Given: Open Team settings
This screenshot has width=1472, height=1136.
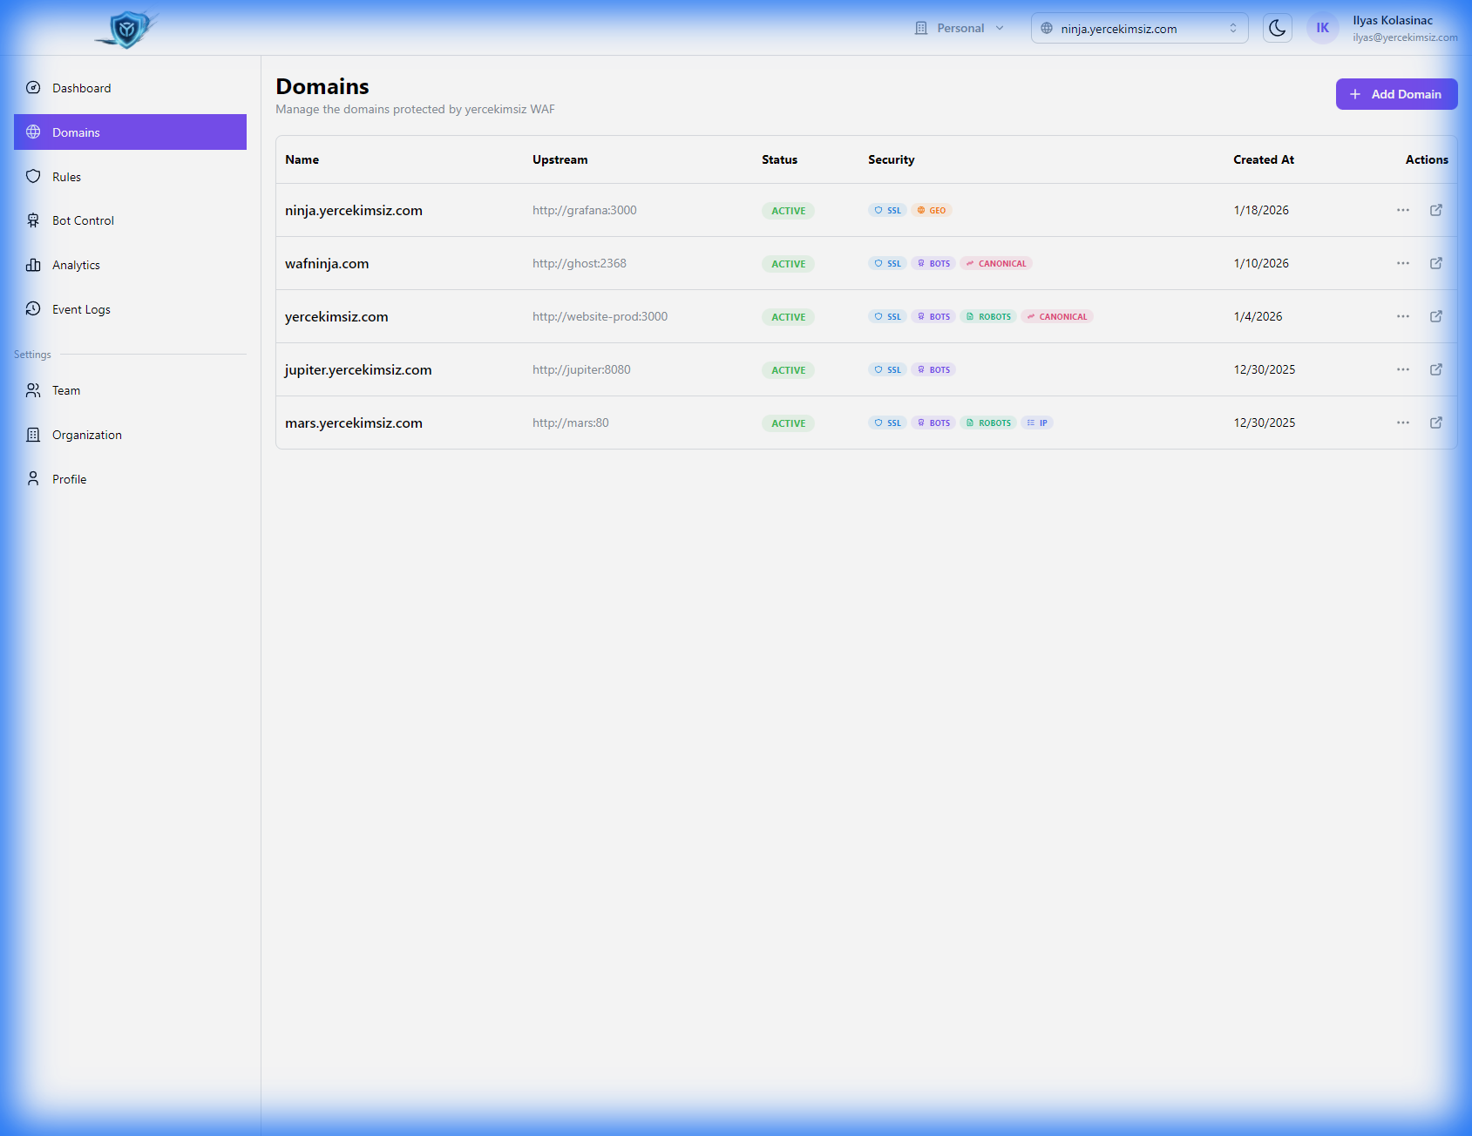Looking at the screenshot, I should (x=130, y=390).
